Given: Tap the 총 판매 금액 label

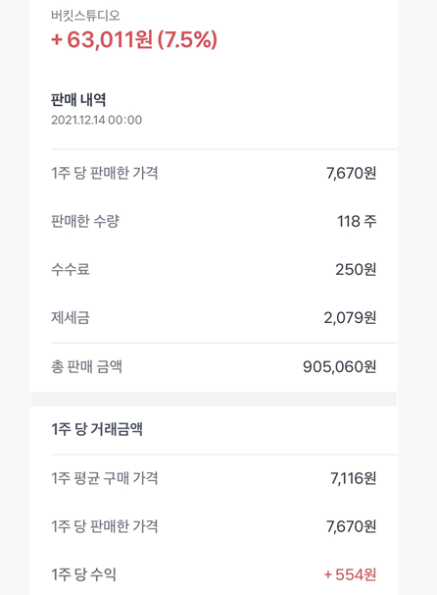Looking at the screenshot, I should coord(87,366).
